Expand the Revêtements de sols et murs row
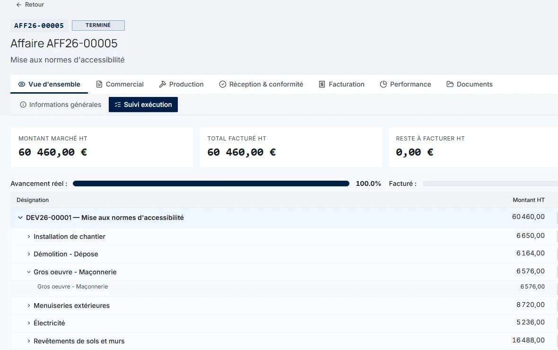The image size is (558, 350). (x=29, y=341)
